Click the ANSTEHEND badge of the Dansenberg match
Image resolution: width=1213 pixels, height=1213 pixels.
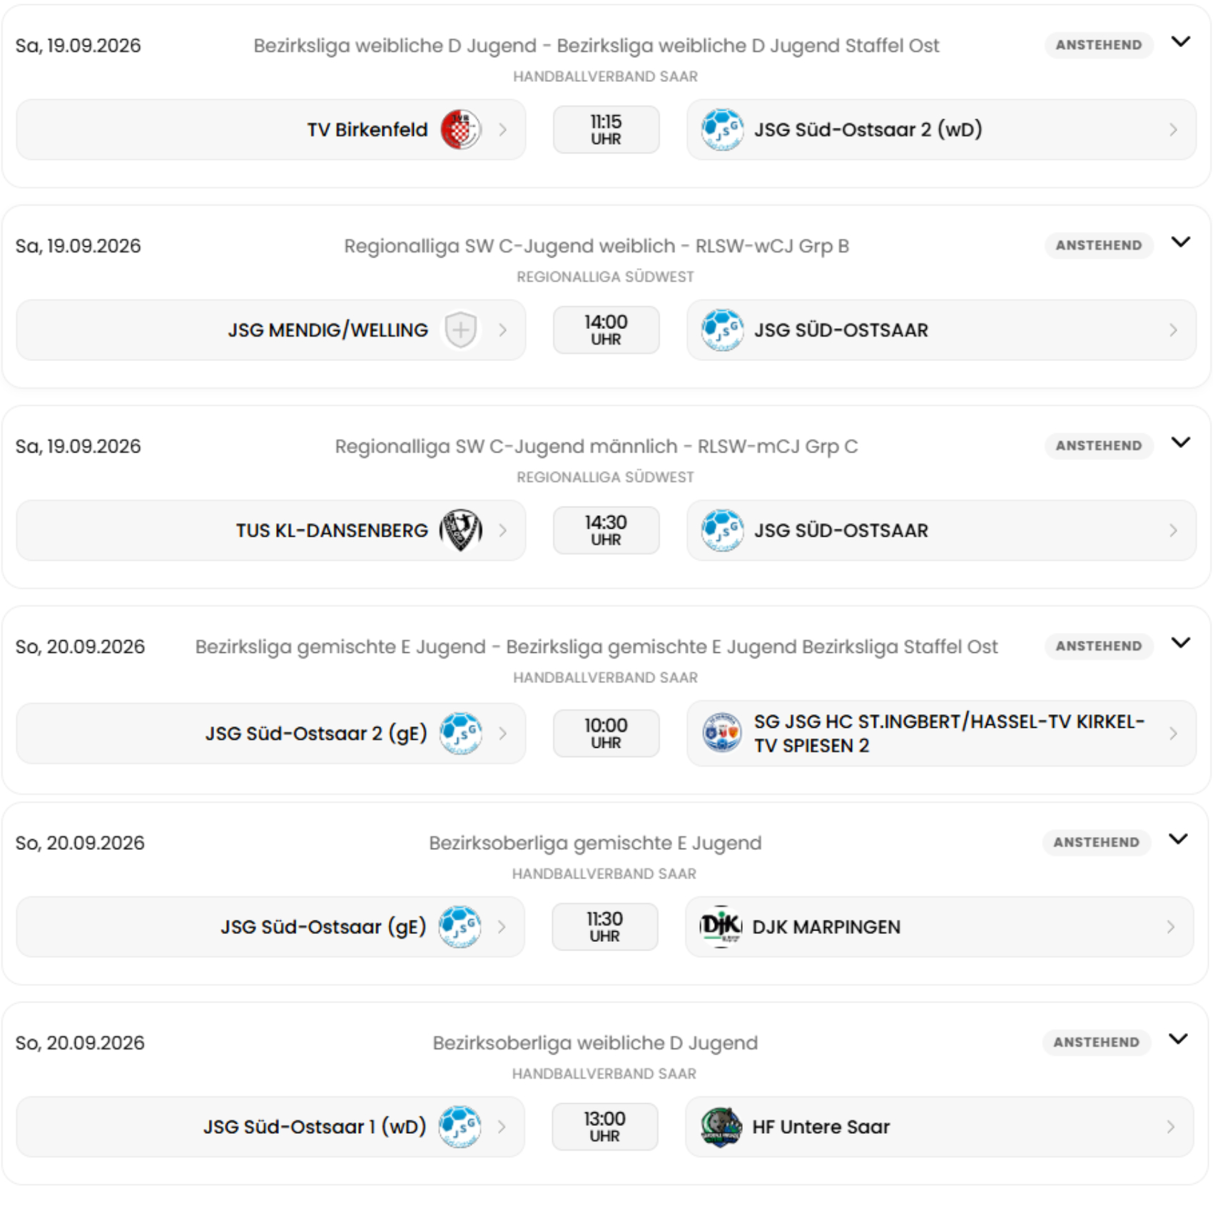tap(1099, 445)
